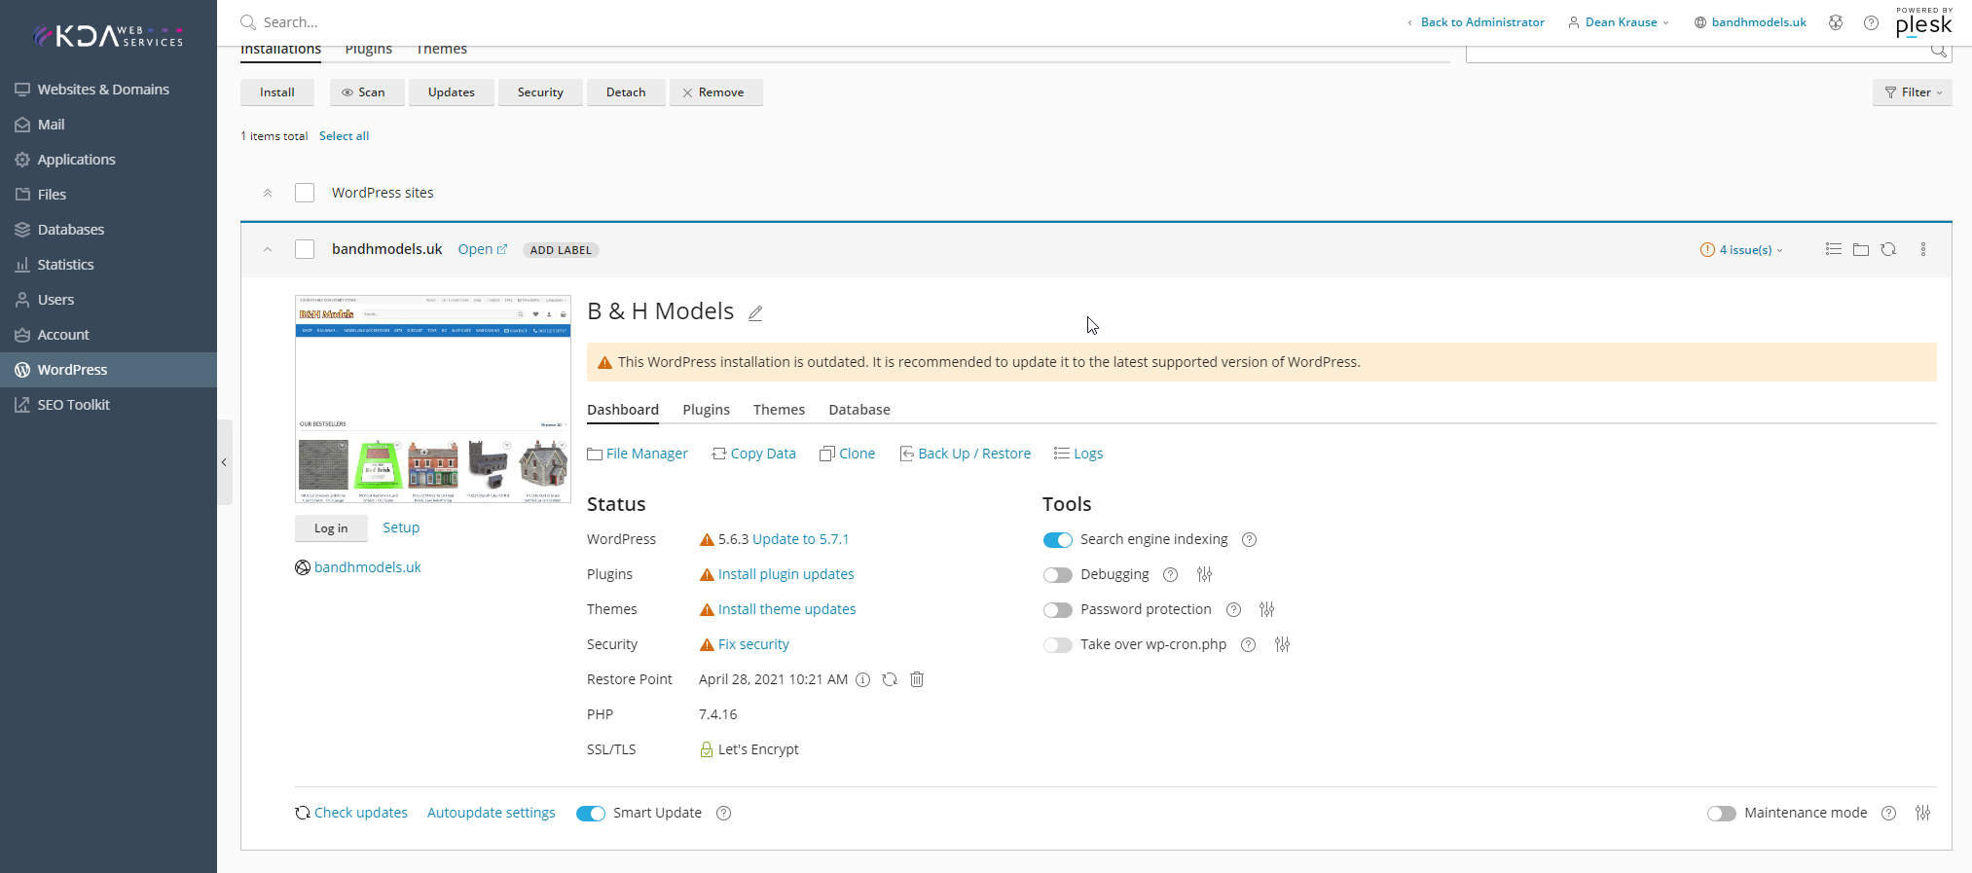Click help icon next to Take over wp-cron.php

click(1249, 644)
